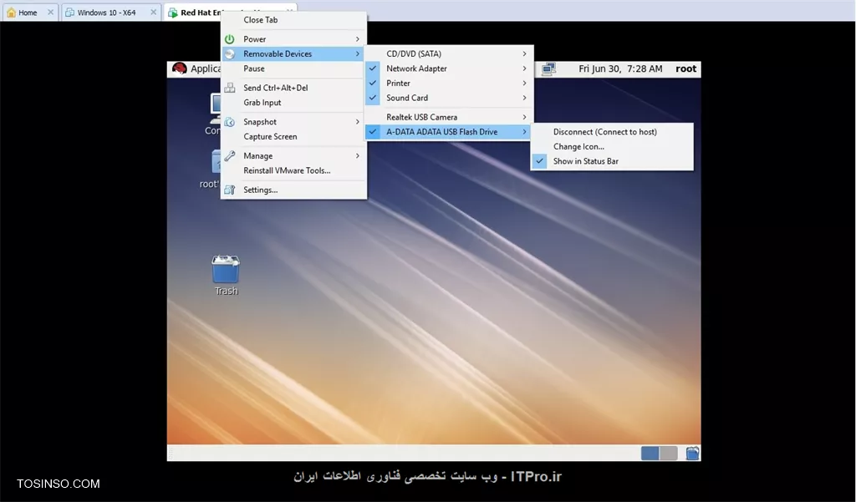Image resolution: width=856 pixels, height=502 pixels.
Task: Click the Send Ctrl+Alt+Del keyboard icon
Action: pos(229,88)
